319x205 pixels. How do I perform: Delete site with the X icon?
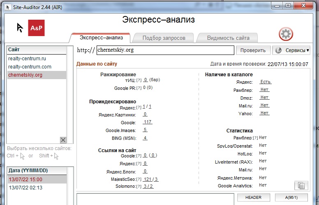pos(63,140)
